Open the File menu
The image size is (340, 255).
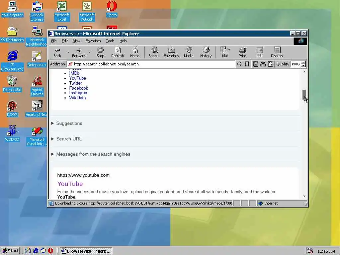click(54, 41)
